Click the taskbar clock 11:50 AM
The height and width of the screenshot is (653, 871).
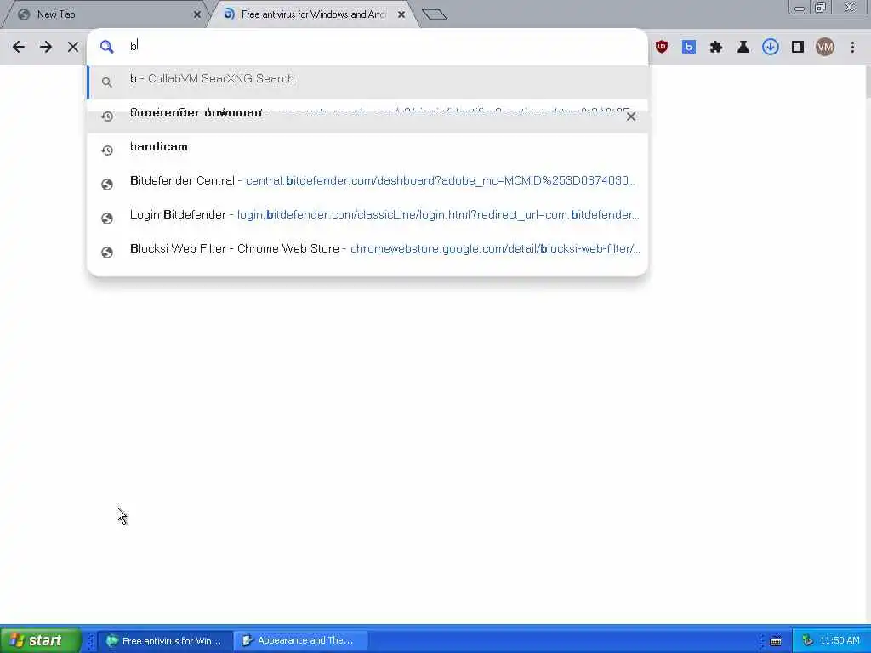pyautogui.click(x=840, y=641)
